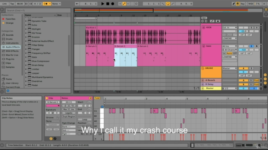Arm the Arrangement Record button
This screenshot has width=268, height=150.
click(113, 4)
